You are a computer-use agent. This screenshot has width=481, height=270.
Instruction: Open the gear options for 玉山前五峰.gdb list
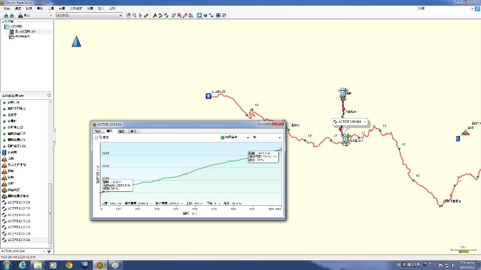(x=49, y=96)
